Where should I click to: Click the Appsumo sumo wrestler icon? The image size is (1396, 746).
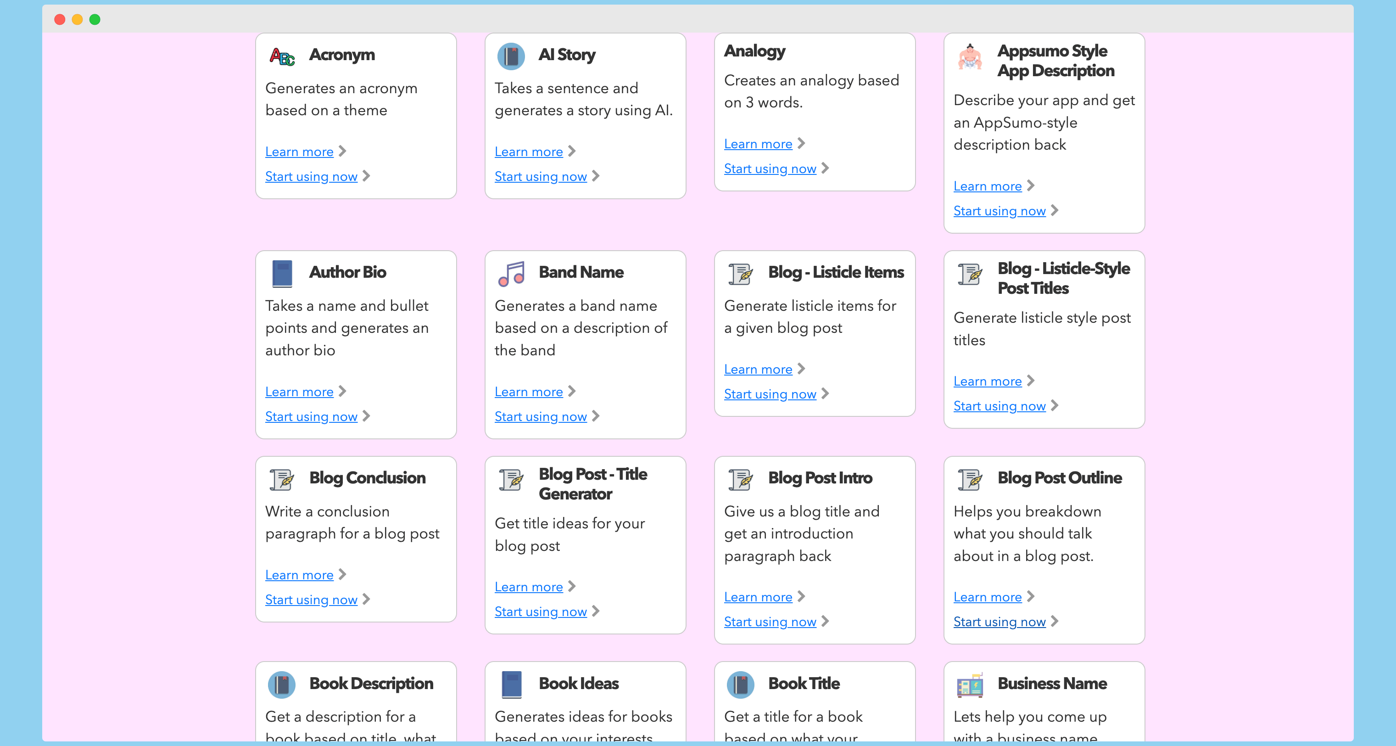tap(970, 56)
